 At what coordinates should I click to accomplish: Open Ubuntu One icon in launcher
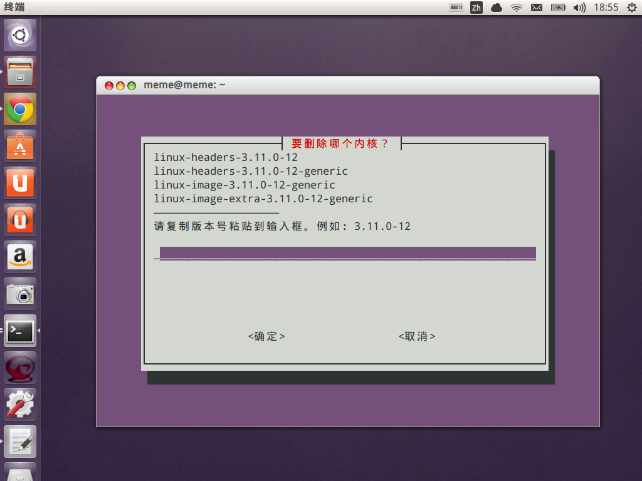click(x=19, y=183)
